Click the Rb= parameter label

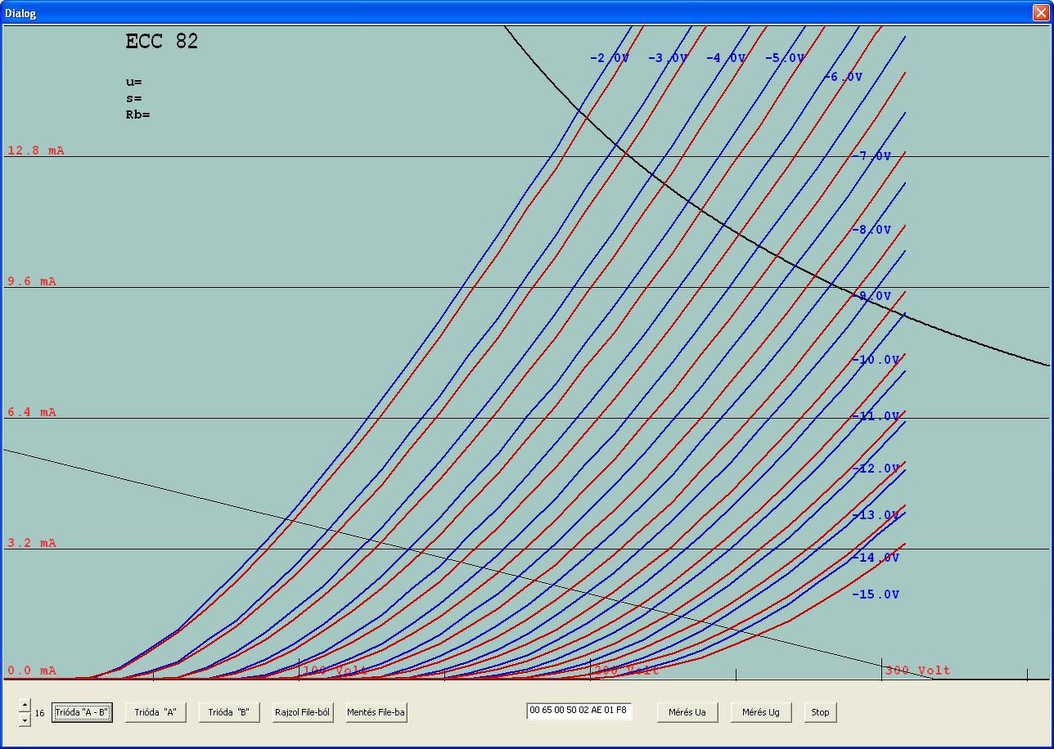pos(137,114)
